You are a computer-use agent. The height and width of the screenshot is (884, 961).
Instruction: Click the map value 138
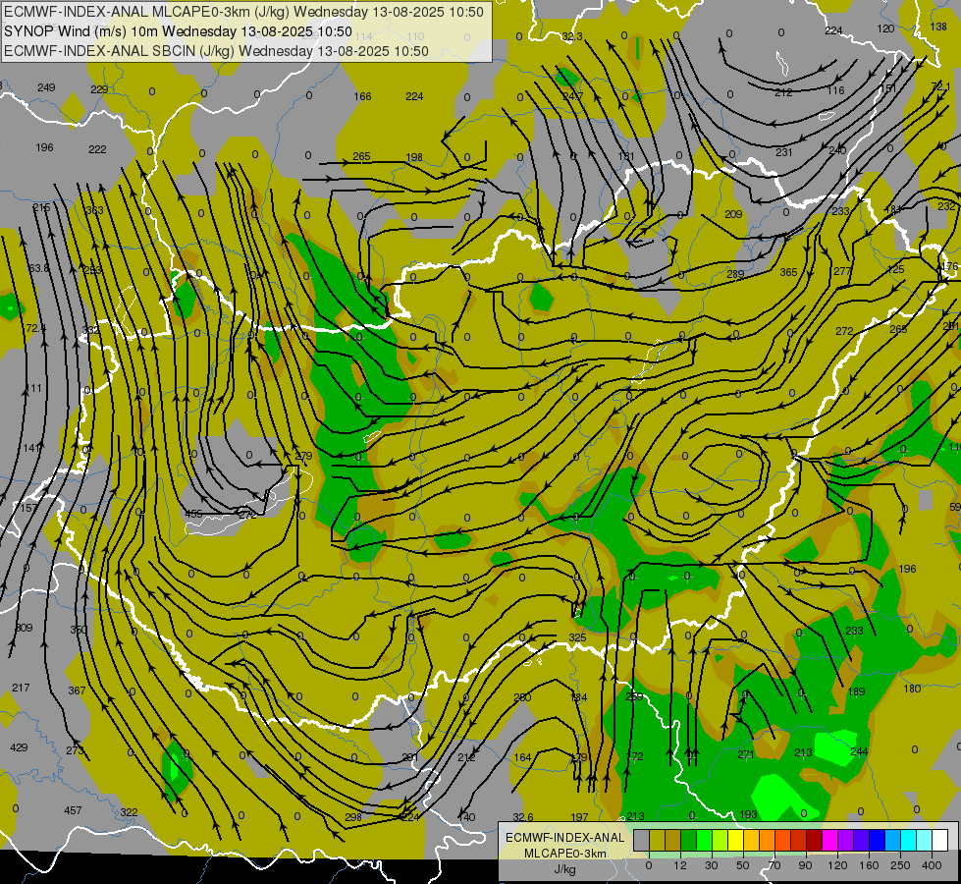pyautogui.click(x=938, y=27)
